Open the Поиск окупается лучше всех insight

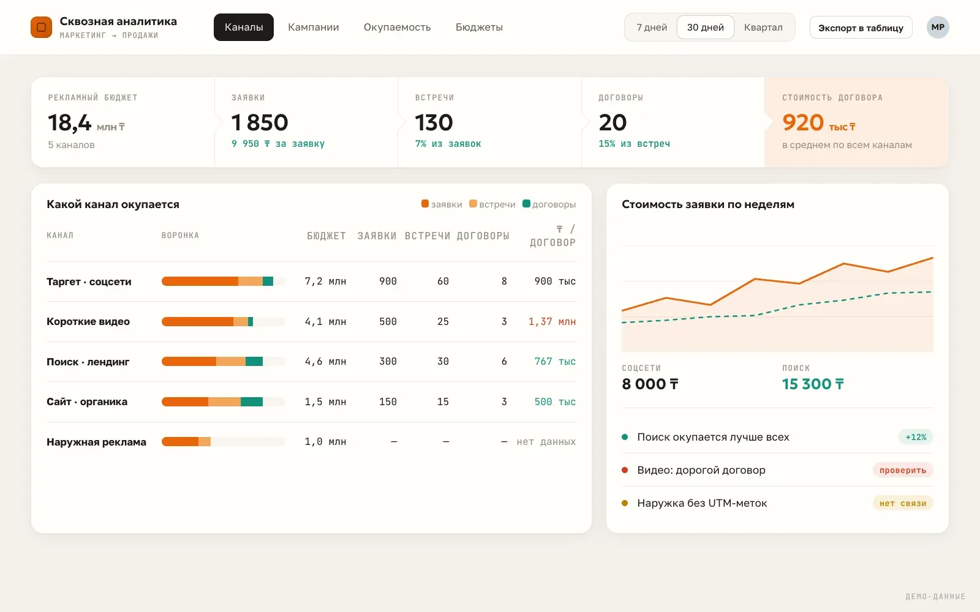(x=777, y=437)
